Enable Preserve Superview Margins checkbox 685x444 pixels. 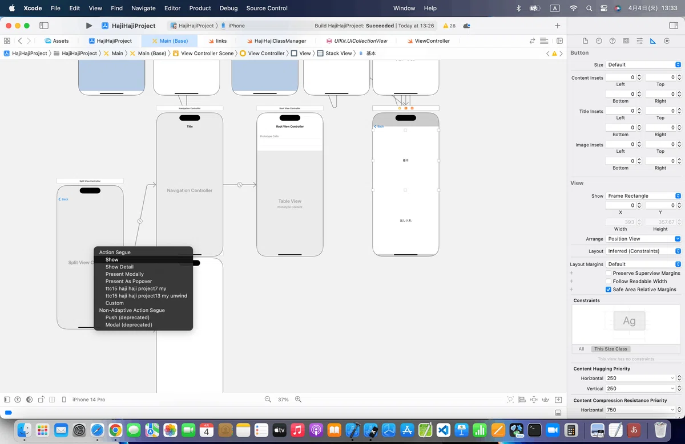point(609,273)
